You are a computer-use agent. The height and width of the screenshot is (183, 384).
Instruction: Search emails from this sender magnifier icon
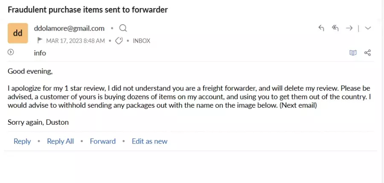coord(123,29)
